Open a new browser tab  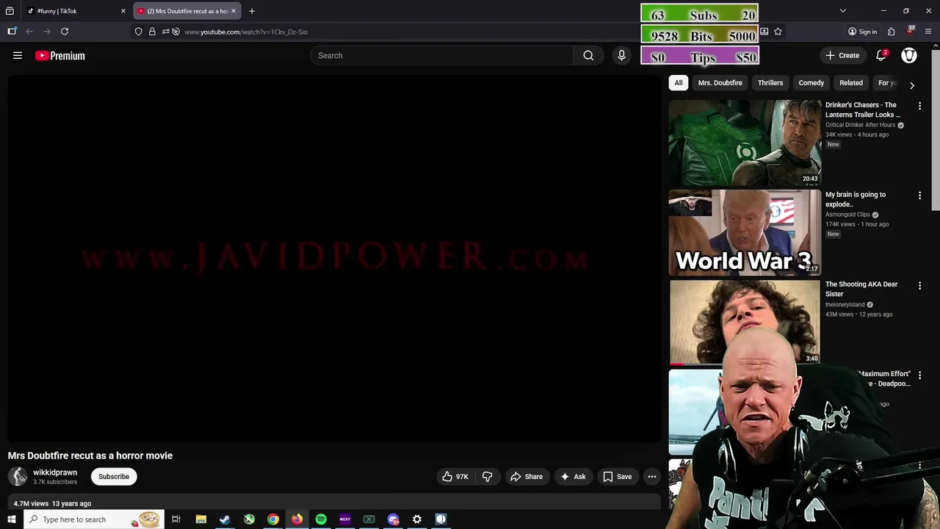point(252,11)
